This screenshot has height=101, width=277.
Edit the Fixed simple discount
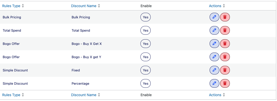[x=214, y=70]
